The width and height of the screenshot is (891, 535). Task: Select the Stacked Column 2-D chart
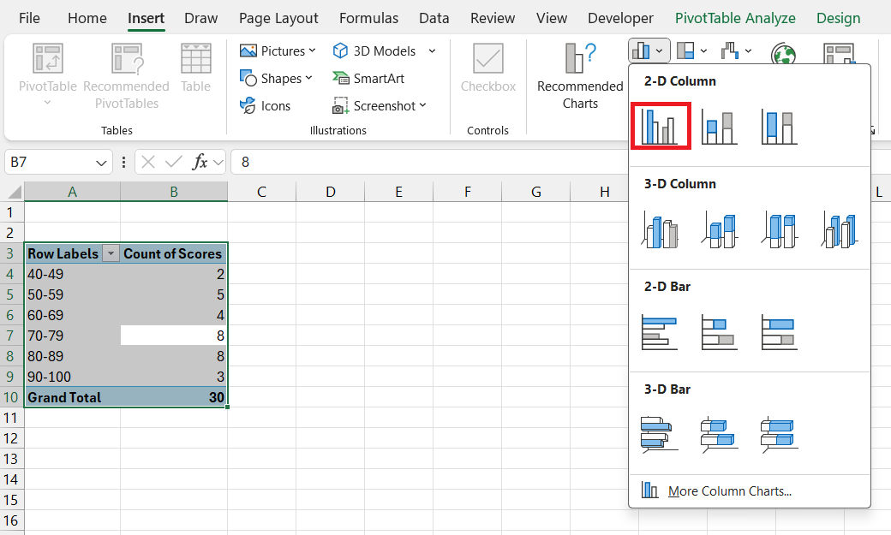pyautogui.click(x=720, y=128)
